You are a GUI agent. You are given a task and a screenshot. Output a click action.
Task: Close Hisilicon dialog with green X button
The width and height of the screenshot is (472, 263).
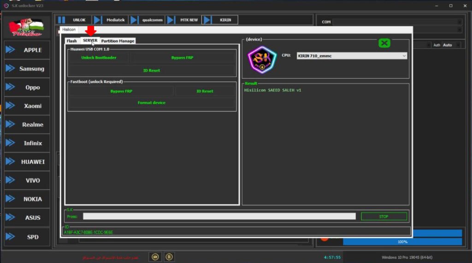point(384,43)
